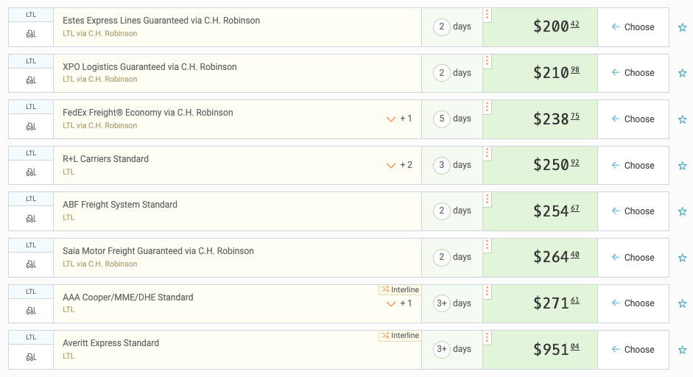Open three-dot menu for $254.67 rate
The width and height of the screenshot is (693, 377).
pos(487,200)
